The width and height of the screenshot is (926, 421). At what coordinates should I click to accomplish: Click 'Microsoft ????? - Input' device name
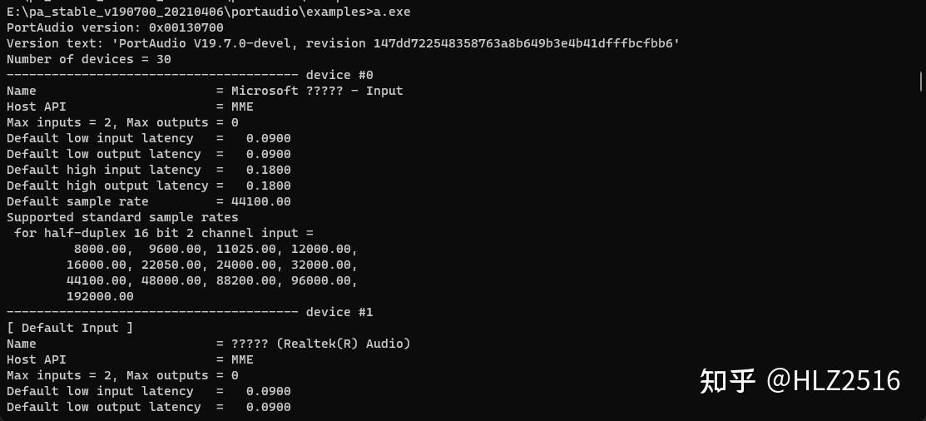pyautogui.click(x=317, y=91)
